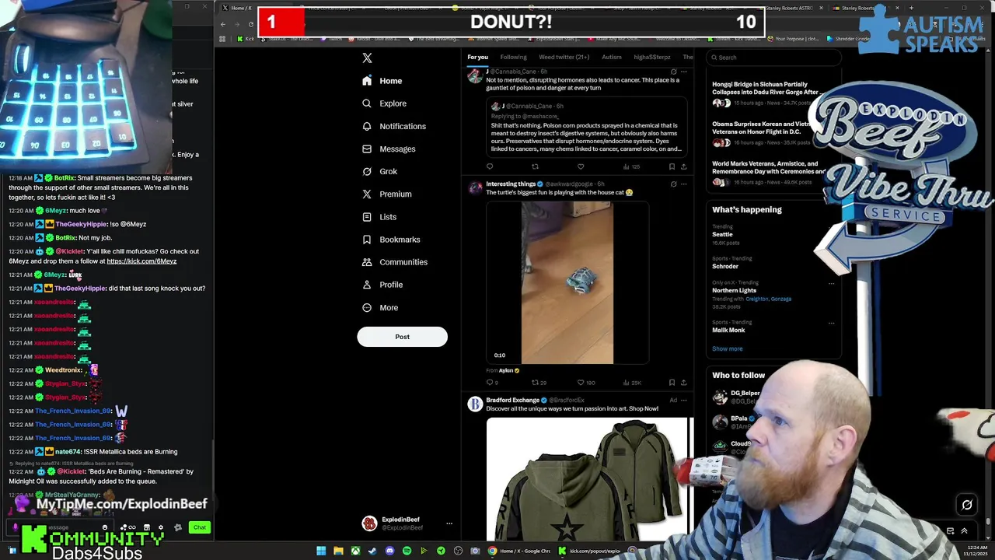Switch to the Autism tab
995x560 pixels.
tap(612, 57)
